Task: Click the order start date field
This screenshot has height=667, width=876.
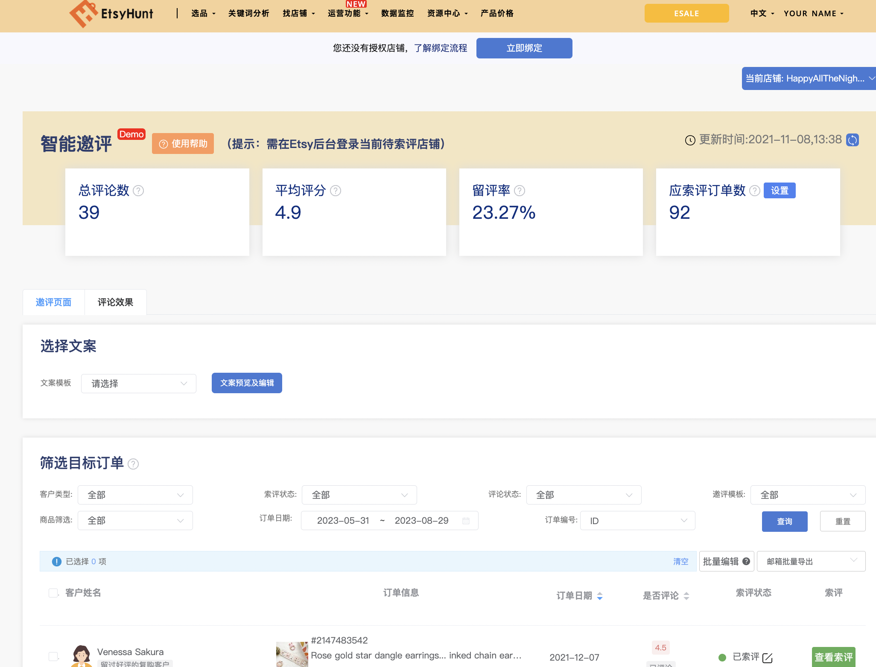Action: (x=343, y=521)
